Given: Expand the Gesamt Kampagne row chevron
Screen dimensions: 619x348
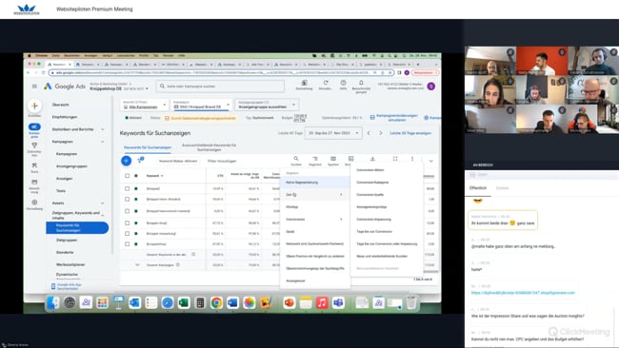Looking at the screenshot, I should pyautogui.click(x=137, y=265).
